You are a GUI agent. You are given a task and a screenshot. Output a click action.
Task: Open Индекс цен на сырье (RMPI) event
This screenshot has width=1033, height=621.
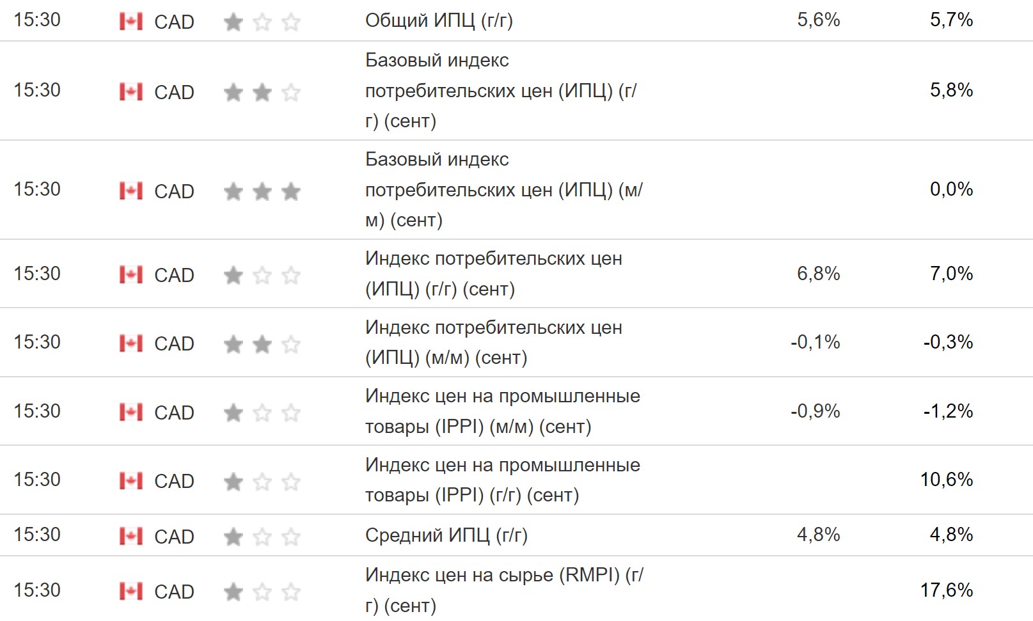503,590
